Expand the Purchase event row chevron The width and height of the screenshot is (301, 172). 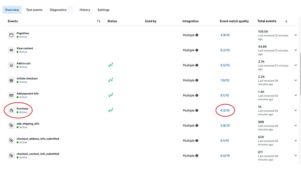point(295,110)
